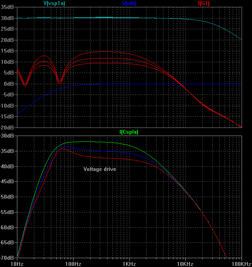This screenshot has height=267, width=252.
Task: Click the -40dB axis label
Action: pos(7,166)
